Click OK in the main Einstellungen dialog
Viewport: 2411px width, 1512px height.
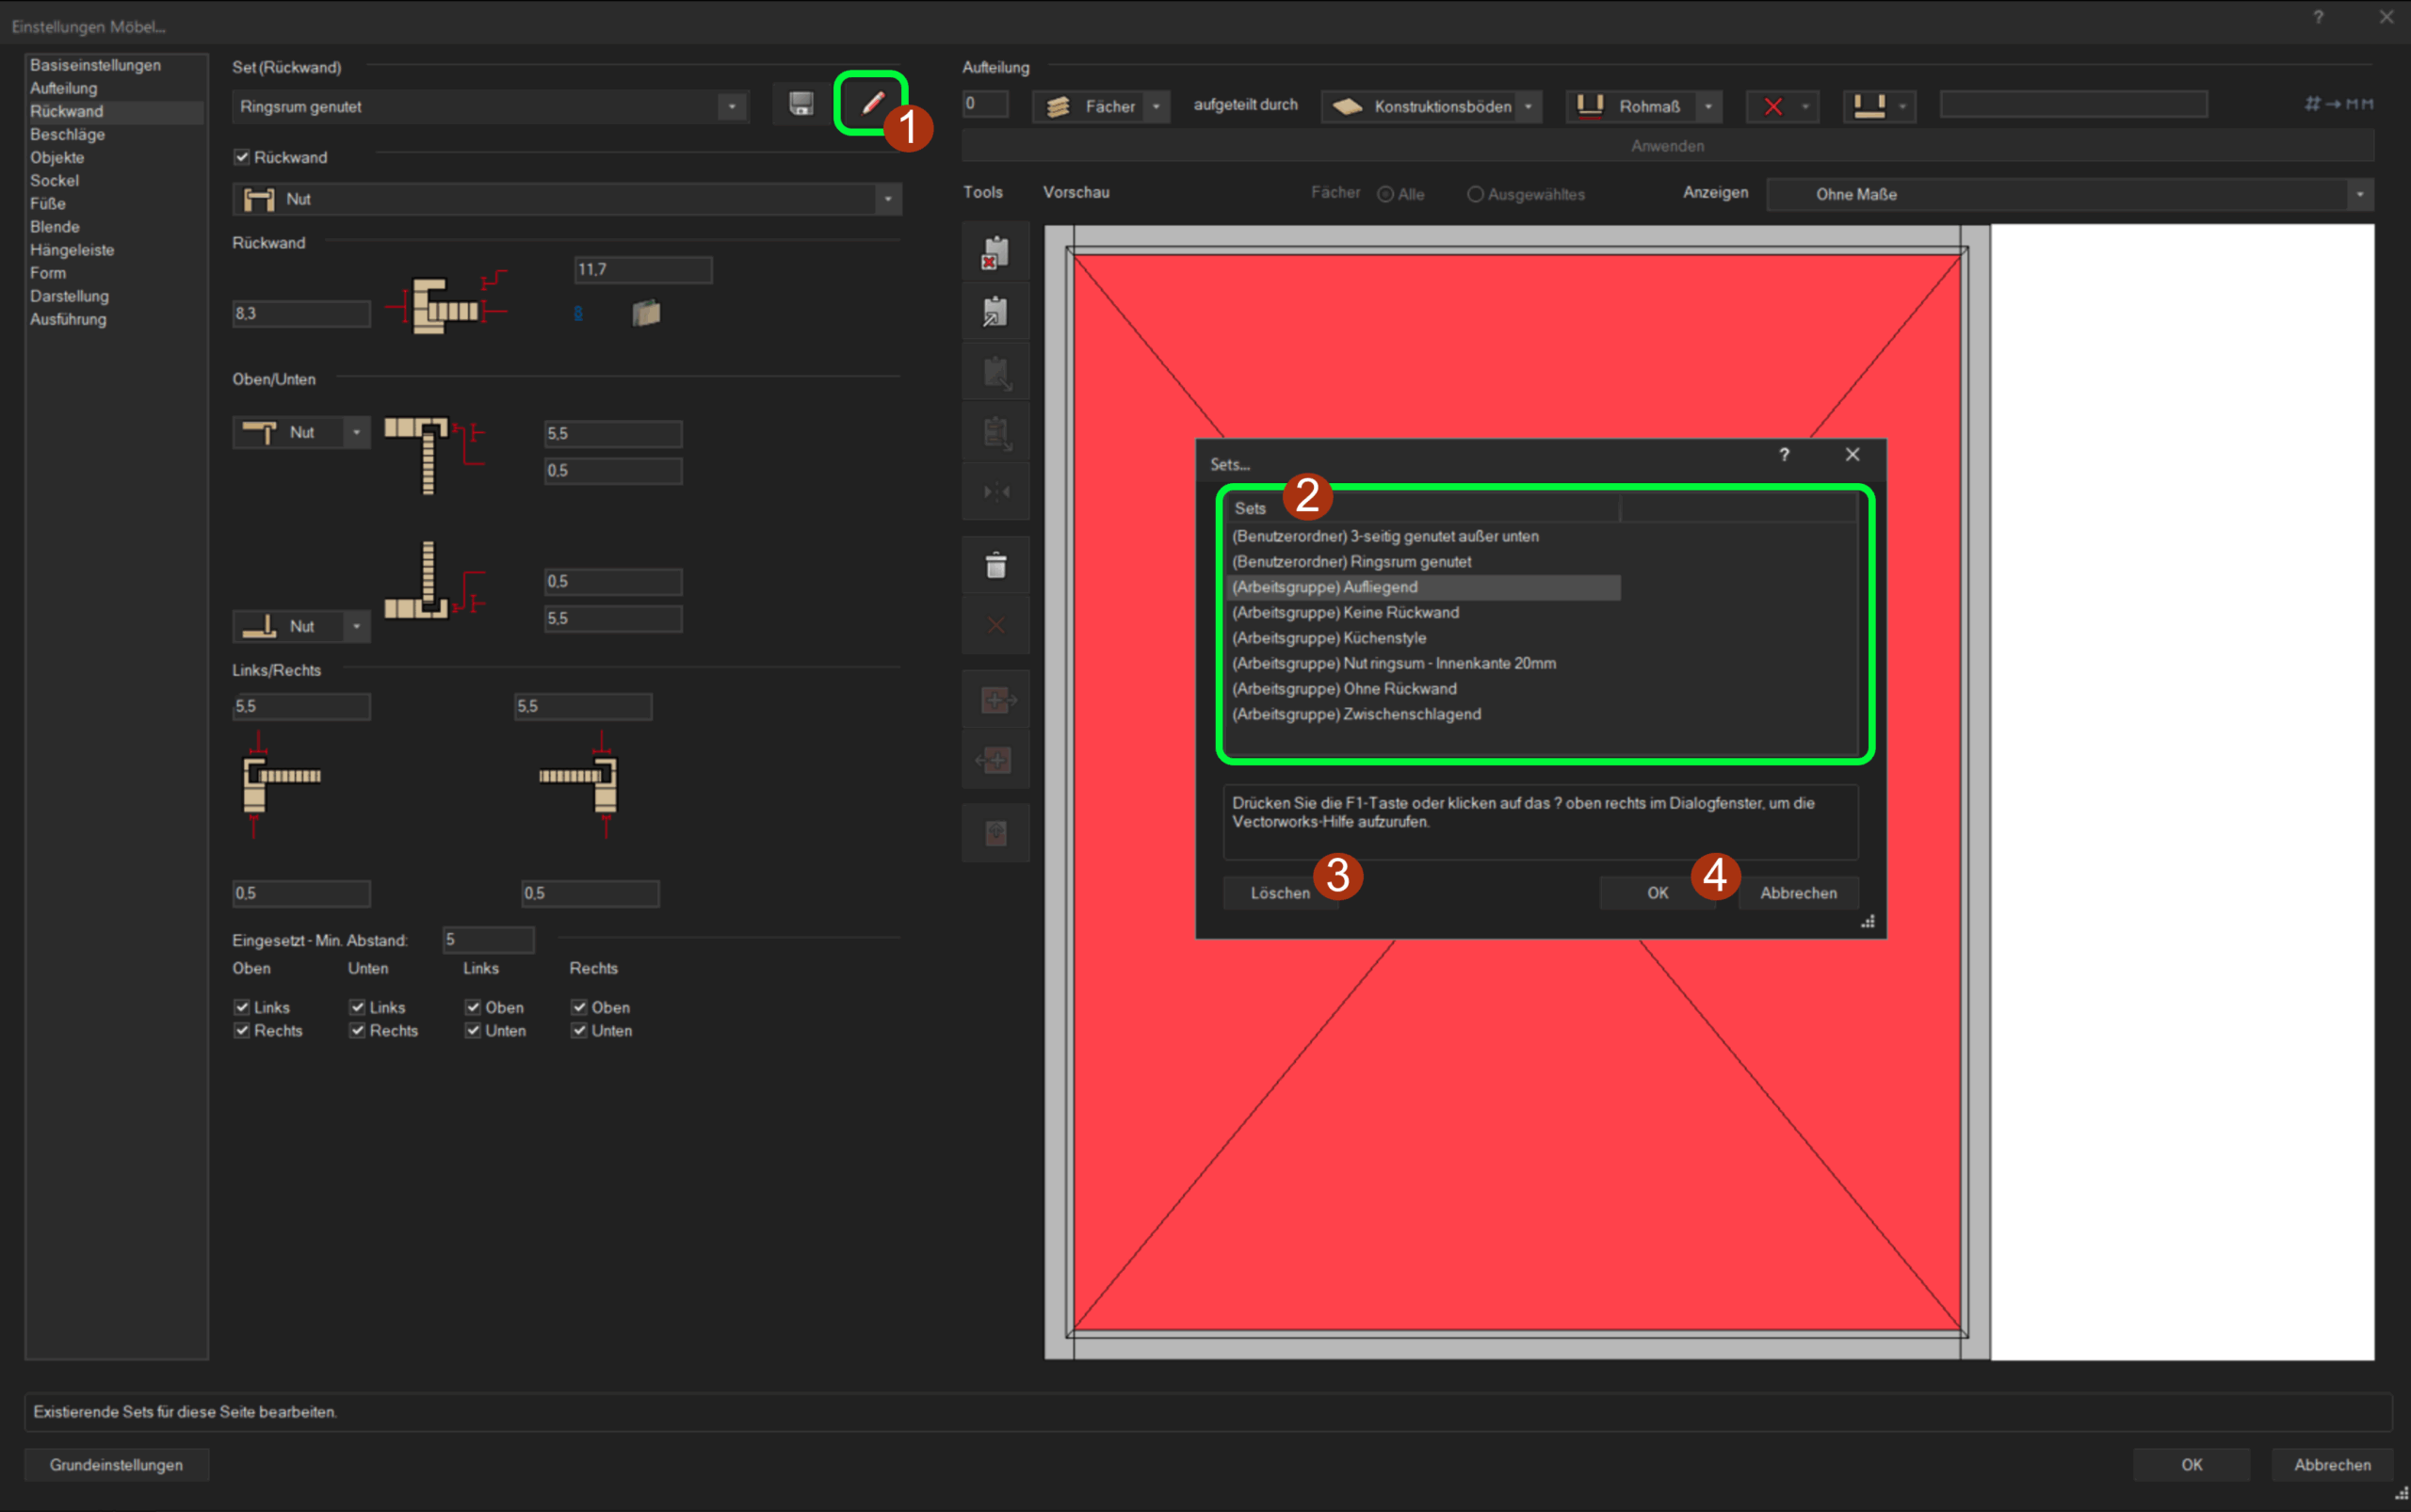coord(2191,1465)
